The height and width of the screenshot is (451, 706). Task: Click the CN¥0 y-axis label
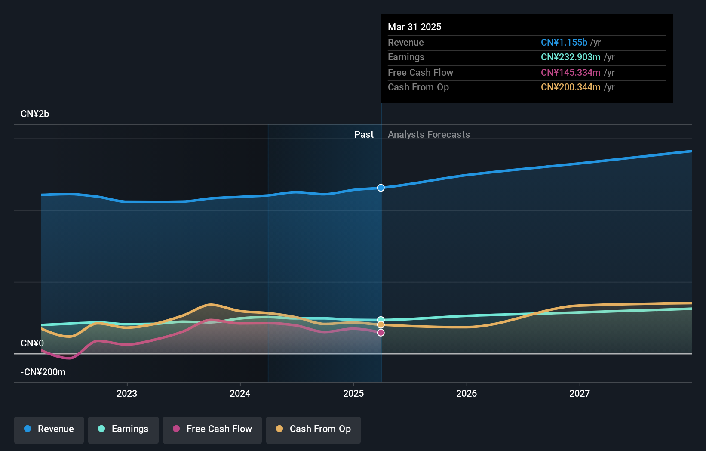[32, 343]
